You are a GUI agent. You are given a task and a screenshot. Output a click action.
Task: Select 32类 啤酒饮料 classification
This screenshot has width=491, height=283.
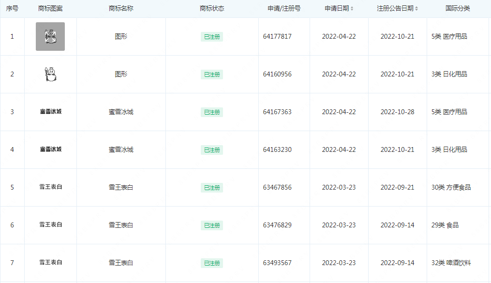tap(451, 263)
